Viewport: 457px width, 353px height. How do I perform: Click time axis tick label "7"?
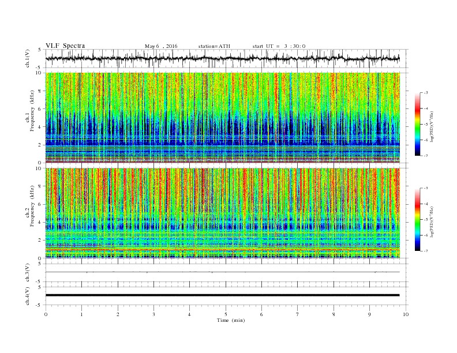click(x=298, y=314)
